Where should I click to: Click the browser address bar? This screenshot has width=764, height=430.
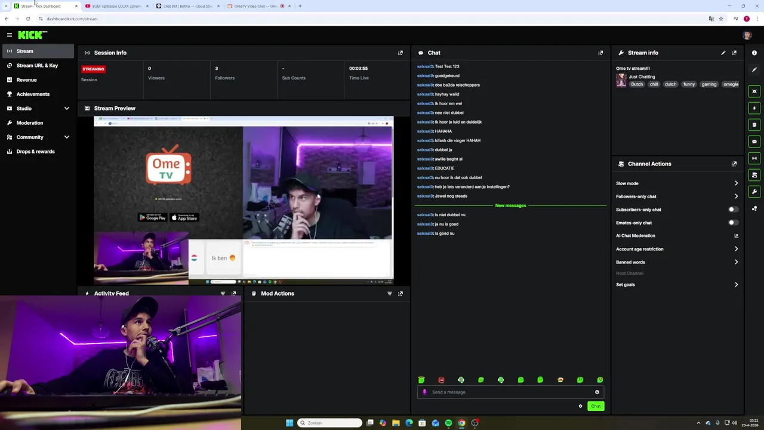coord(370,19)
